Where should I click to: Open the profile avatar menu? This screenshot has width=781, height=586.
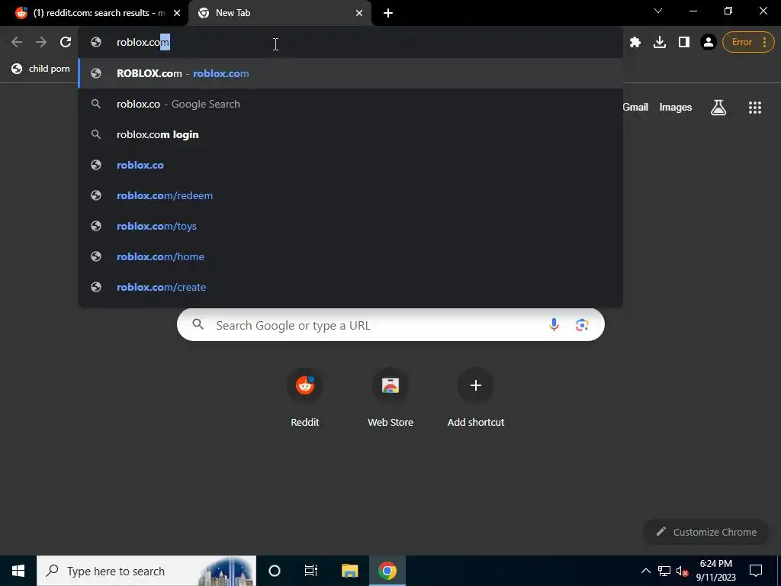(708, 43)
